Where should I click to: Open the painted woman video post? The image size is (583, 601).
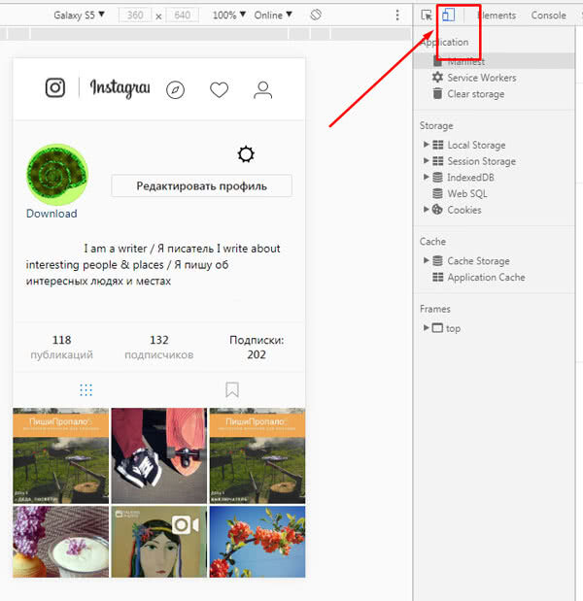click(x=158, y=542)
